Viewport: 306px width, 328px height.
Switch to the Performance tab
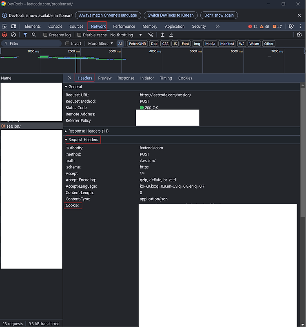click(x=124, y=27)
